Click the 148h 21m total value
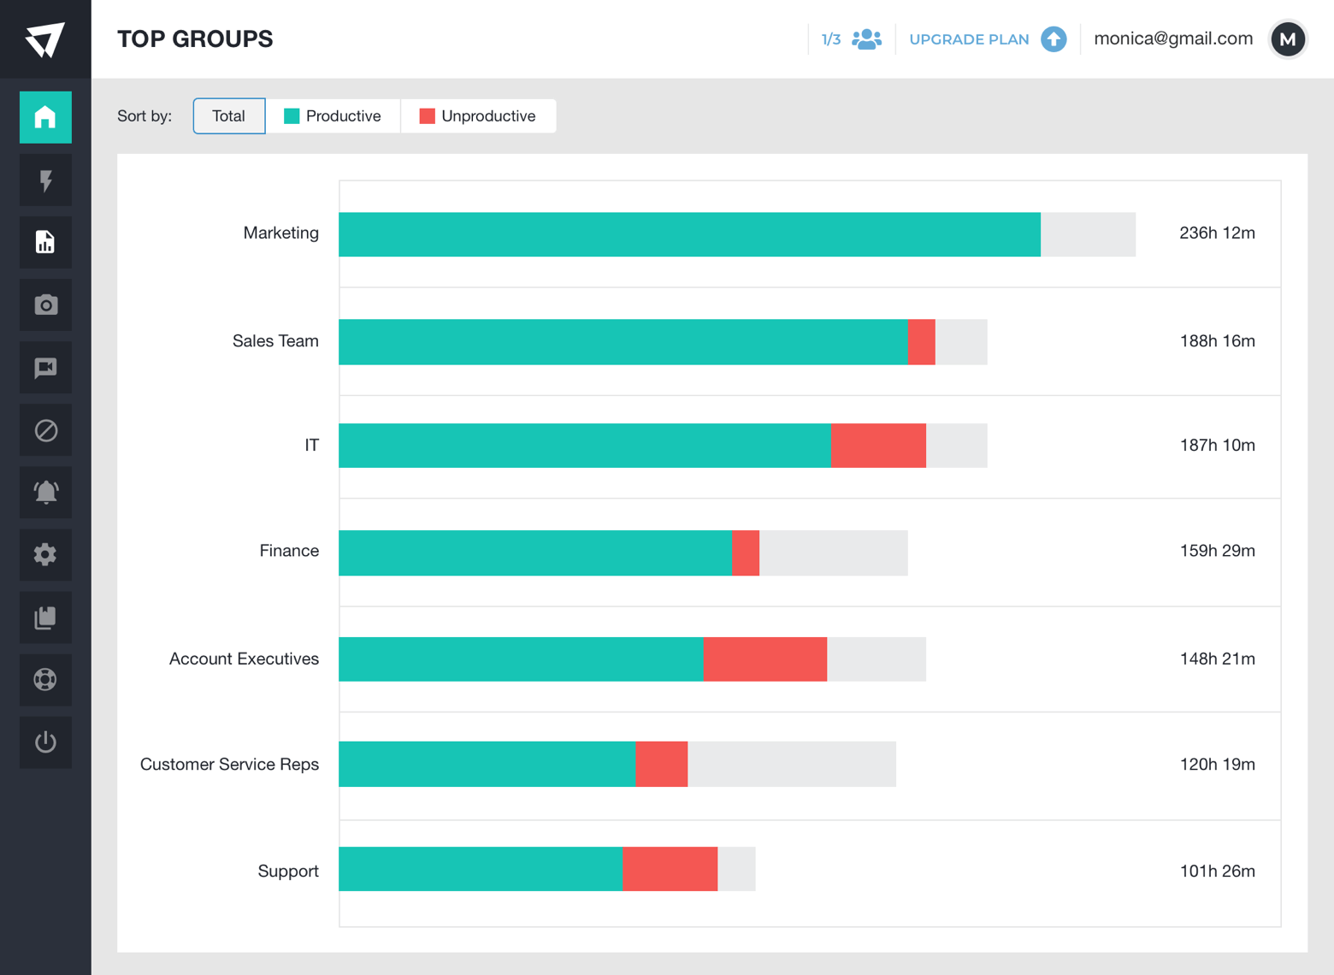 click(x=1217, y=659)
